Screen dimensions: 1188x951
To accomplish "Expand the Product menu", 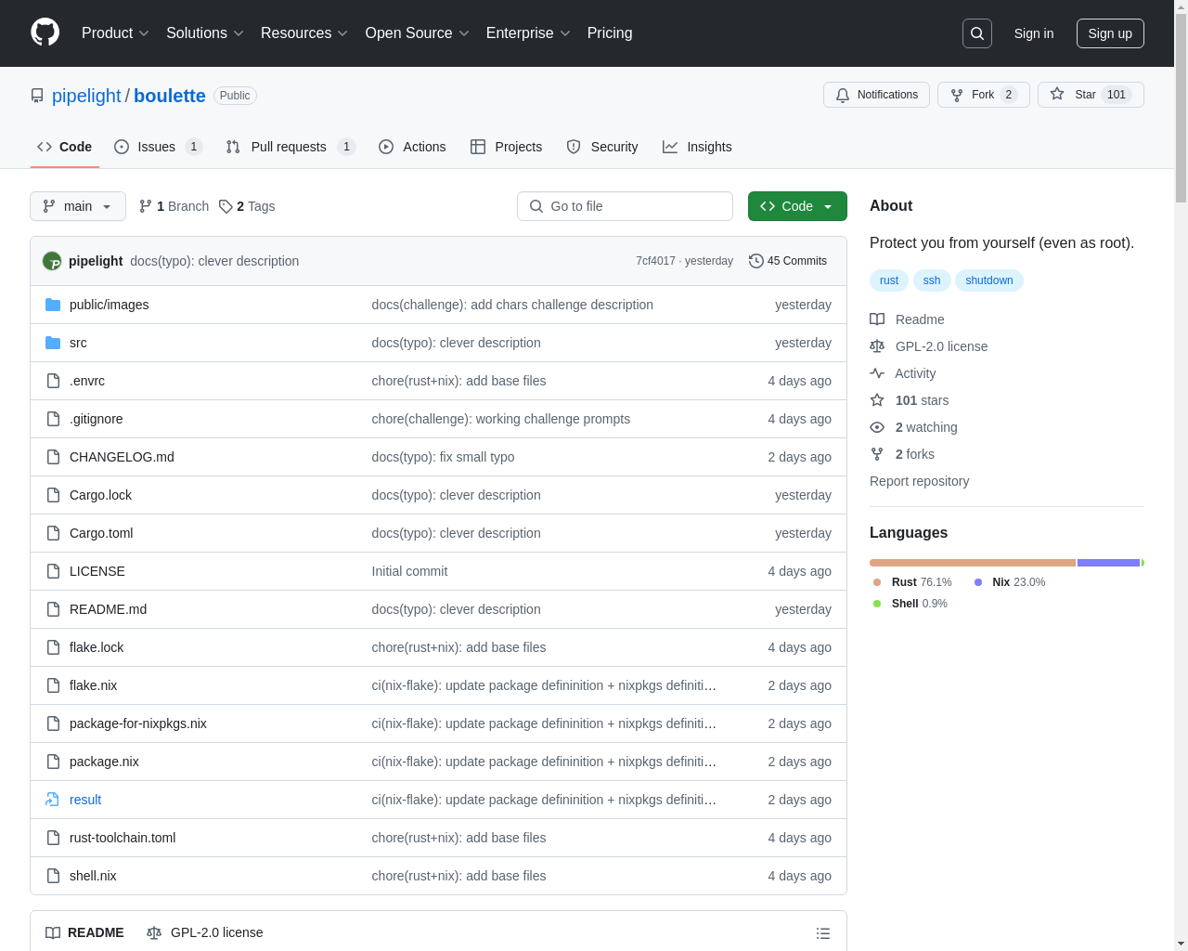I will pyautogui.click(x=115, y=33).
